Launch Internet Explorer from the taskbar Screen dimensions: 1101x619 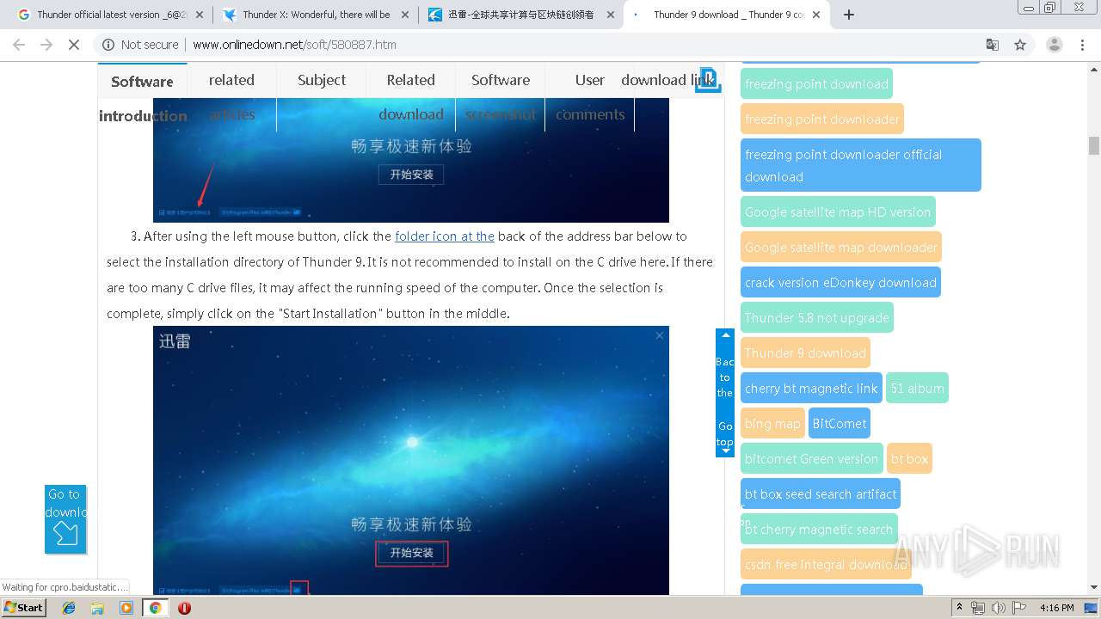69,608
